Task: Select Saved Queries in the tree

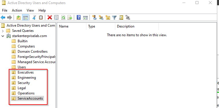Action: [x=23, y=31]
